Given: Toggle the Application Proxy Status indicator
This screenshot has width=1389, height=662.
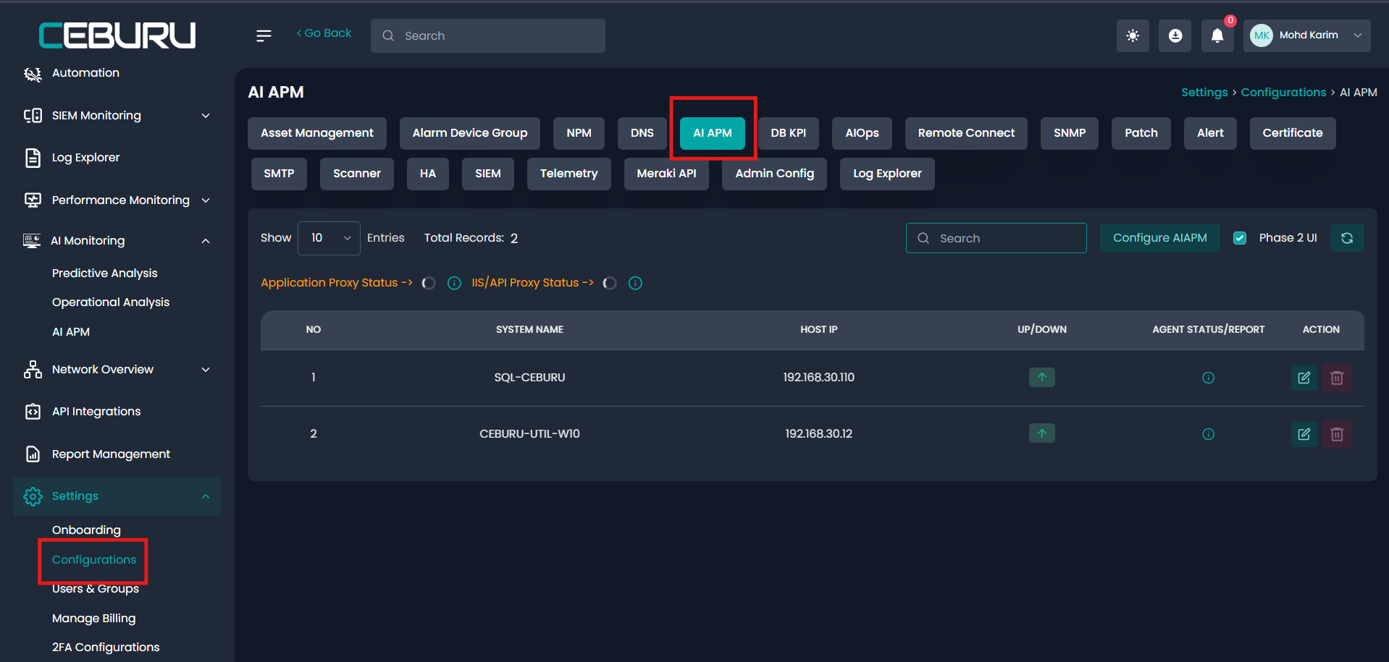Looking at the screenshot, I should [x=429, y=283].
